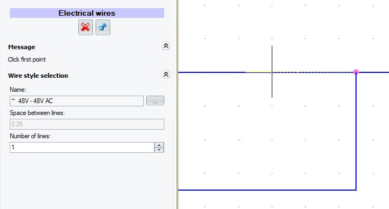Pin the Electrical wires panel open
The image size is (389, 209).
click(103, 27)
